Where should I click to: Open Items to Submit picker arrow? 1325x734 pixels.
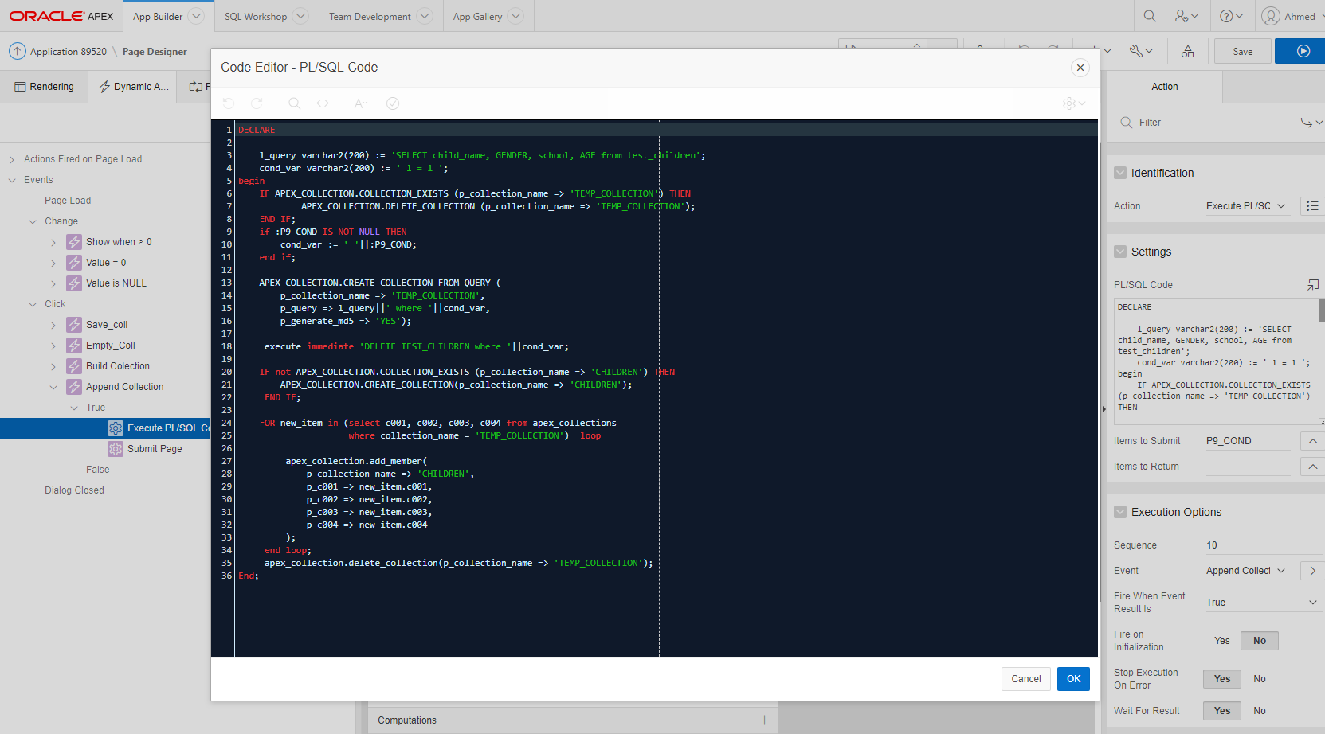1312,441
